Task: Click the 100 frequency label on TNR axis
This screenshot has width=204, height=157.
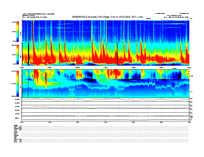Action: coord(192,76)
